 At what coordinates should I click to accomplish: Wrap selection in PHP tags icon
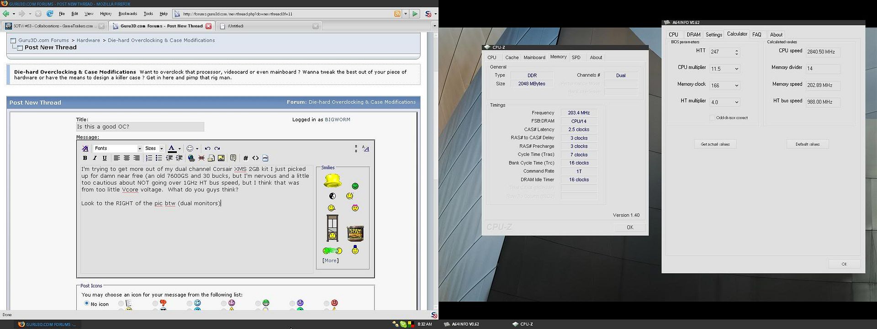tap(265, 158)
